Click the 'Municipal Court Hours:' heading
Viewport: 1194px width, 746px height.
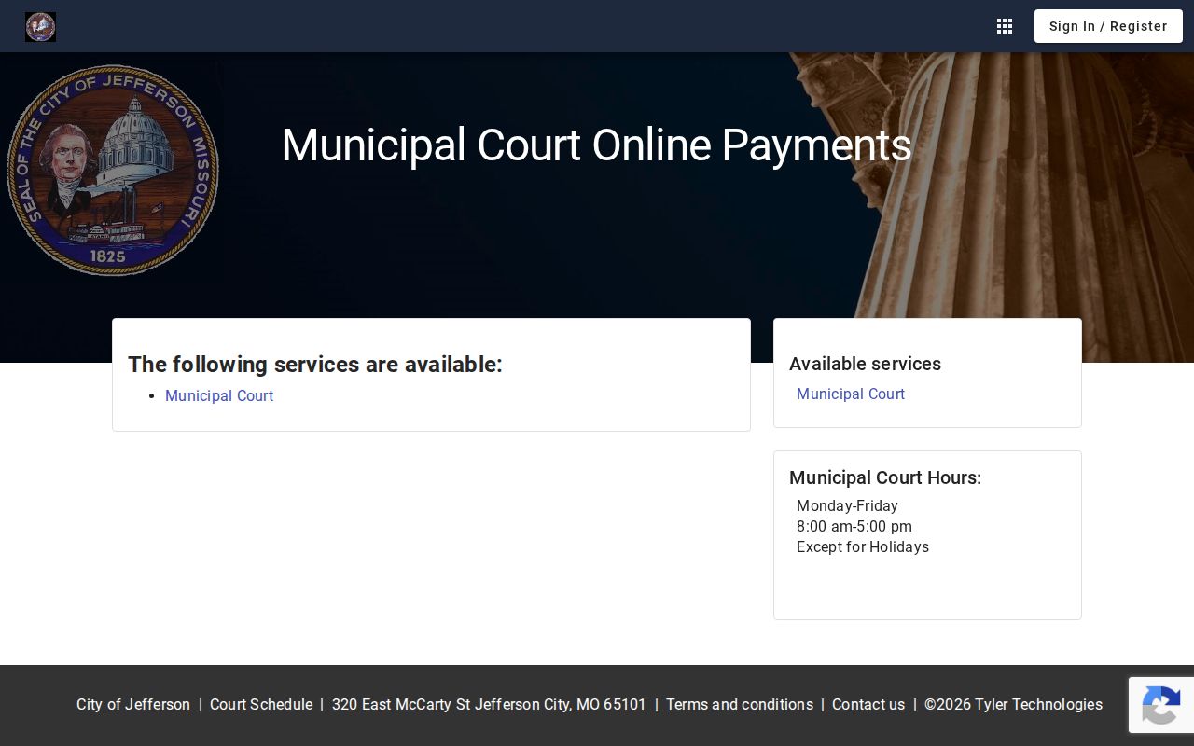(x=885, y=477)
